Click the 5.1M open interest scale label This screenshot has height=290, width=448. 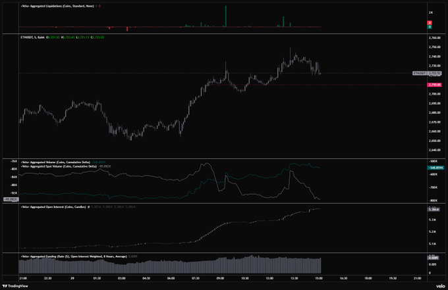click(432, 244)
